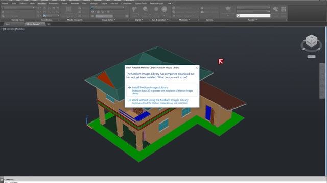Open the Home ribbon tab
This screenshot has width=327, height=183.
[x=5, y=4]
